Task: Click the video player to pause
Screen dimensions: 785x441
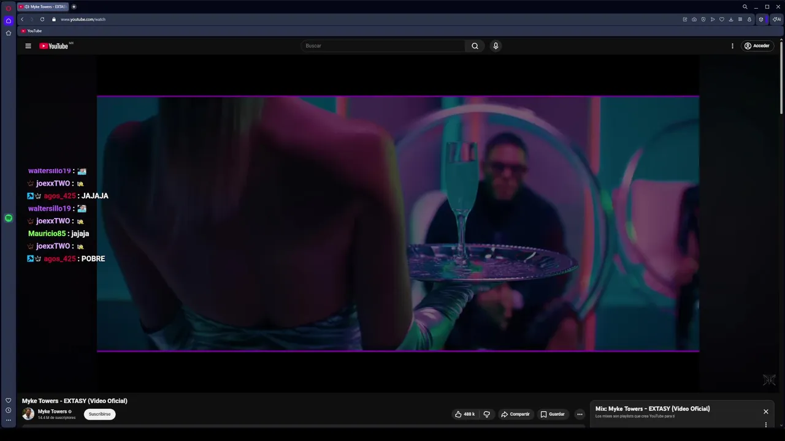Action: pyautogui.click(x=397, y=224)
